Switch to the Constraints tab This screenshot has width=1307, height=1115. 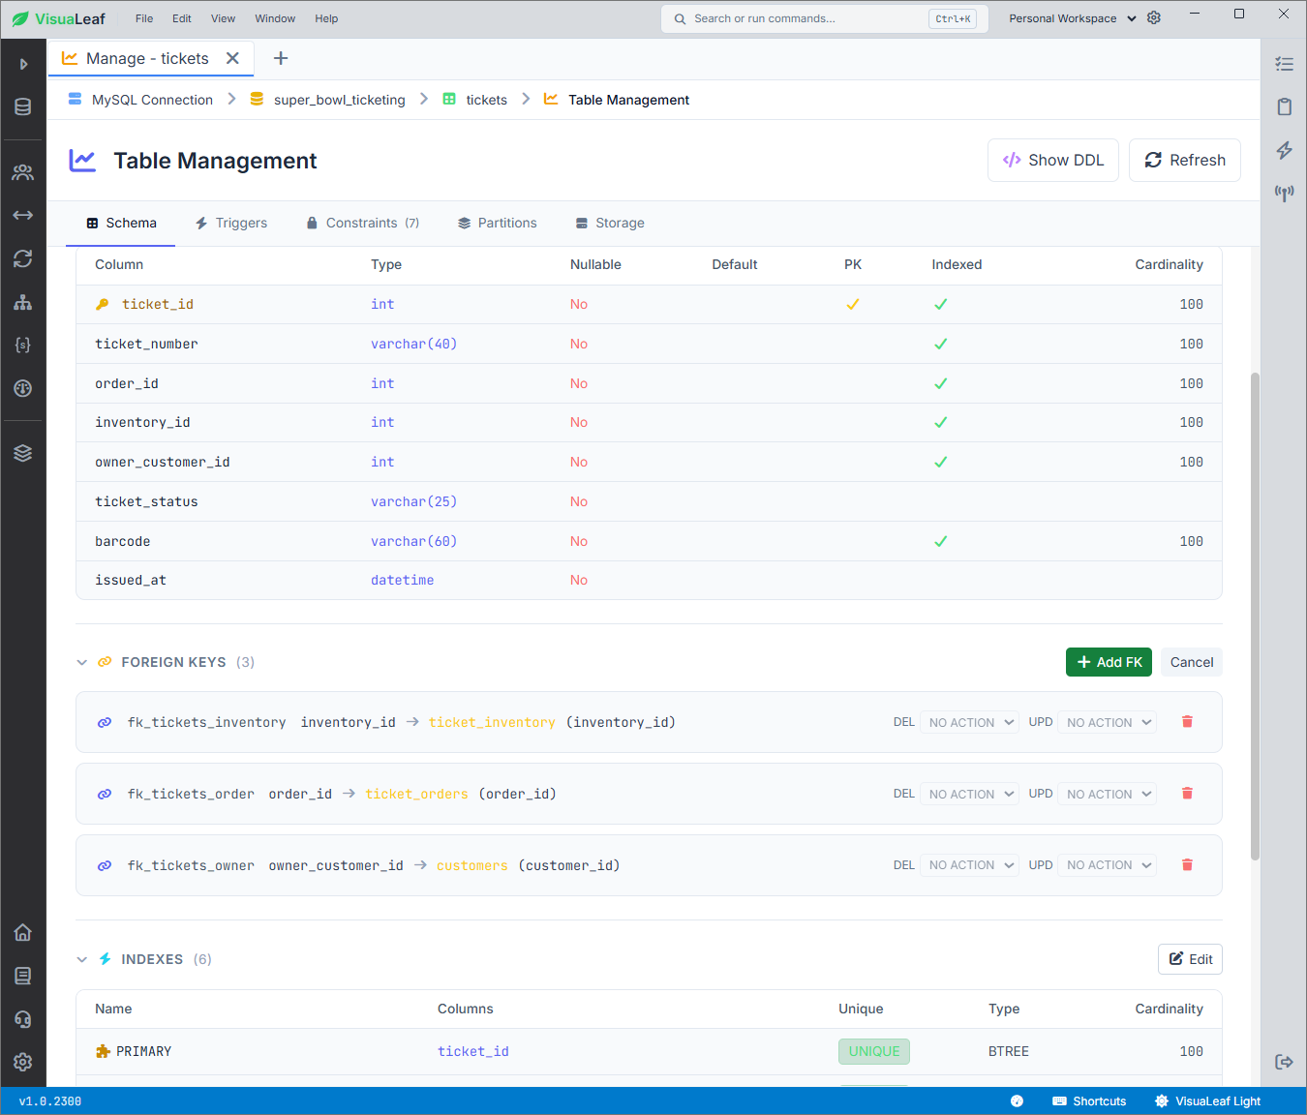click(x=363, y=223)
